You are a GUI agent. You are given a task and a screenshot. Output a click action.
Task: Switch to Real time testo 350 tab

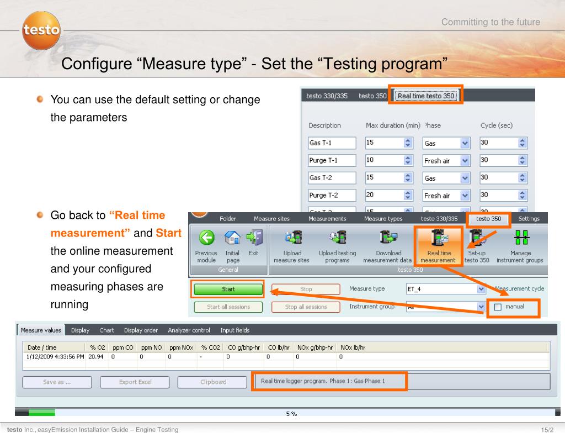[x=426, y=96]
